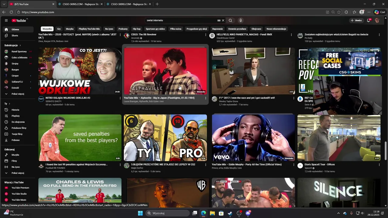The height and width of the screenshot is (218, 388).
Task: Select the Podcasty filter chip
Action: tap(123, 29)
